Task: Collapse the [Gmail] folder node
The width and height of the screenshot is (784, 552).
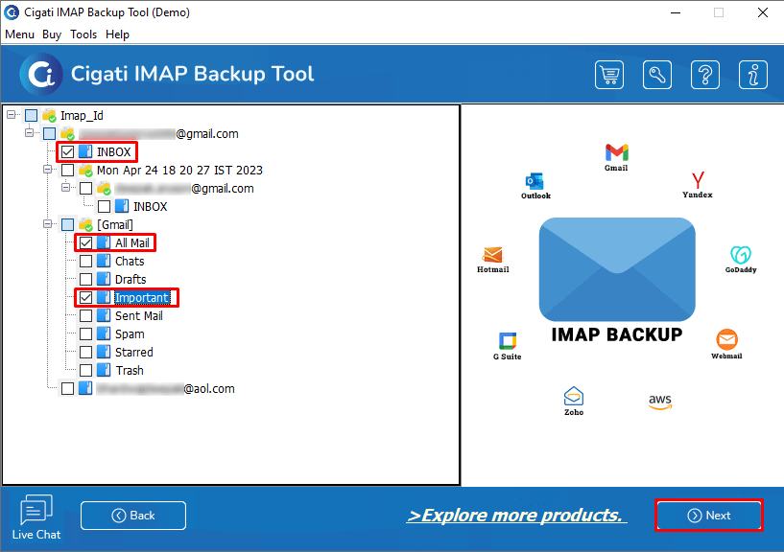Action: (47, 224)
